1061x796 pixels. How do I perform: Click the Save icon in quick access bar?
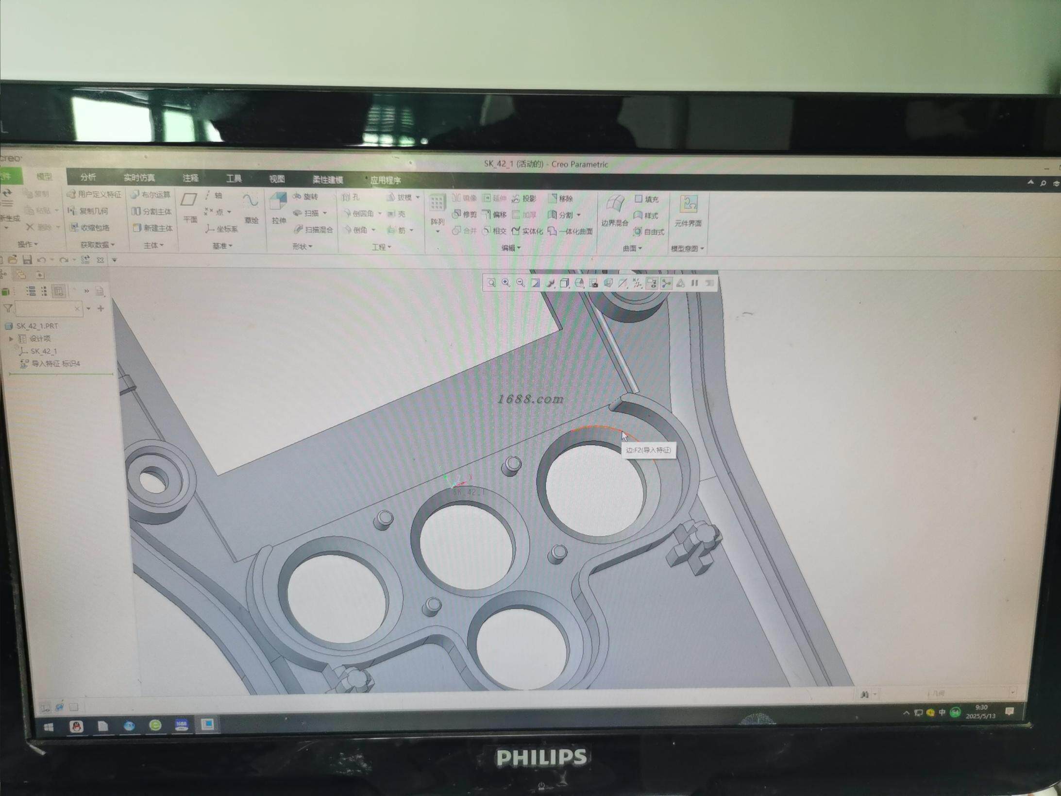(x=27, y=260)
